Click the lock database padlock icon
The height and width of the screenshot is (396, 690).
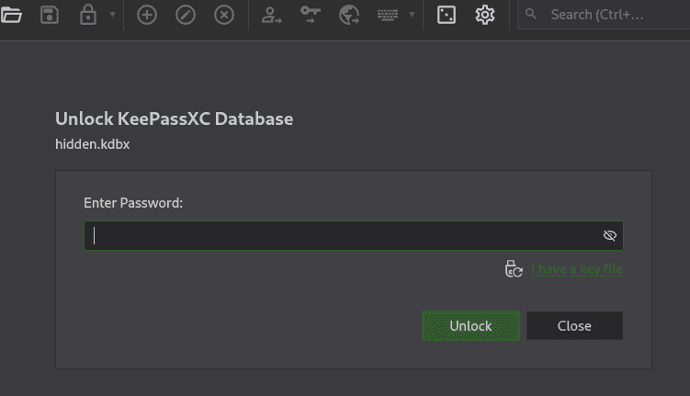88,15
